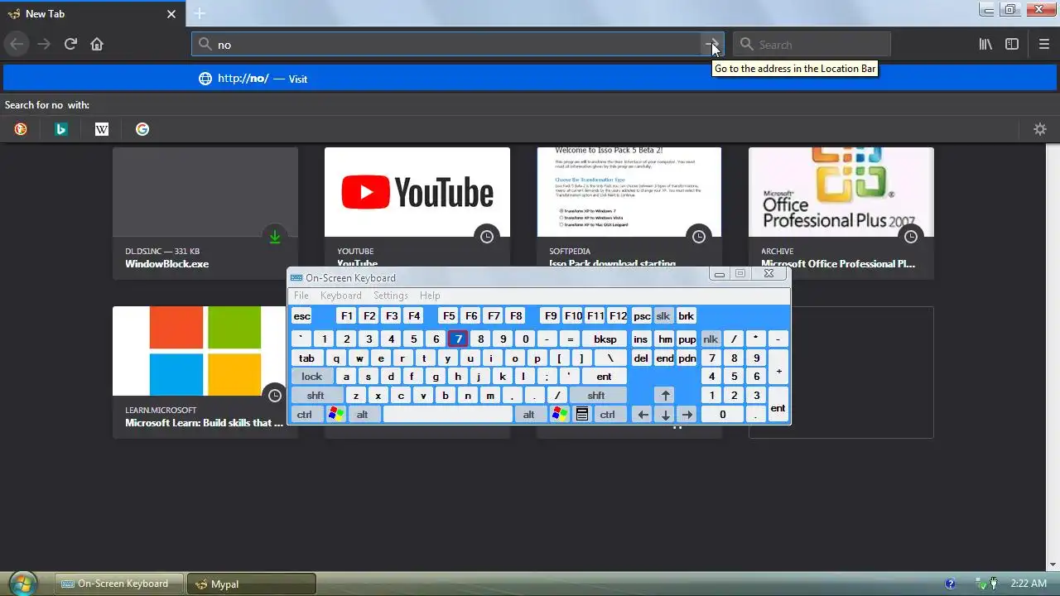Open the hamburger menu icon
This screenshot has width=1060, height=596.
pos(1044,45)
